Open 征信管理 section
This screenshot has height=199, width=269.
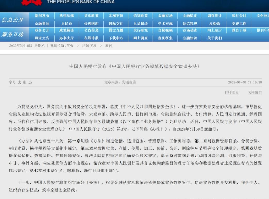[x=190, y=24]
